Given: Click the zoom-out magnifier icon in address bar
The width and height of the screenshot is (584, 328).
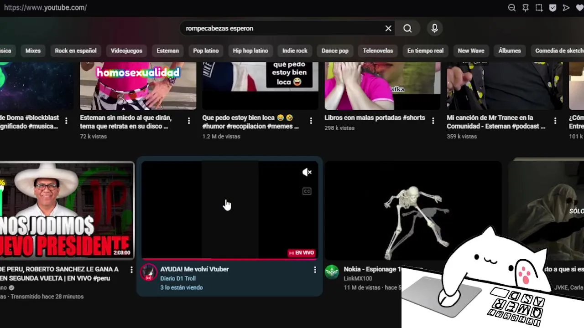Looking at the screenshot, I should point(512,8).
